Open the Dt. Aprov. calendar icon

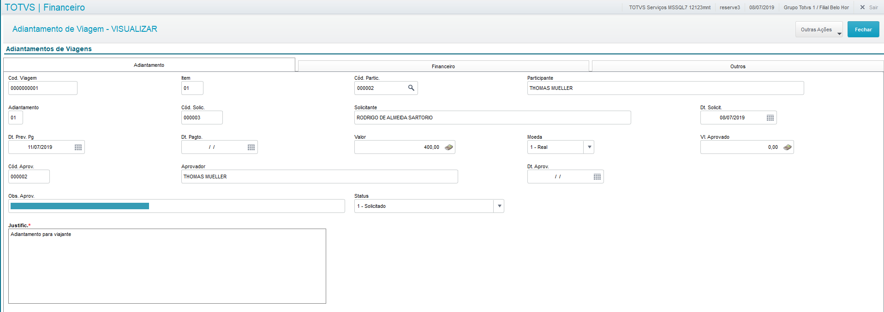(597, 177)
